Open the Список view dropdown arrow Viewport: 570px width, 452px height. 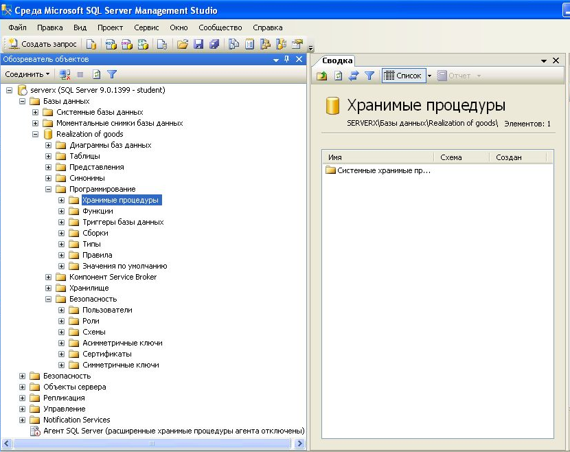pos(429,76)
